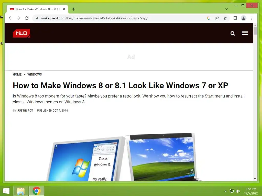Open the Chrome side panel icon
The image size is (262, 196).
(x=235, y=18)
